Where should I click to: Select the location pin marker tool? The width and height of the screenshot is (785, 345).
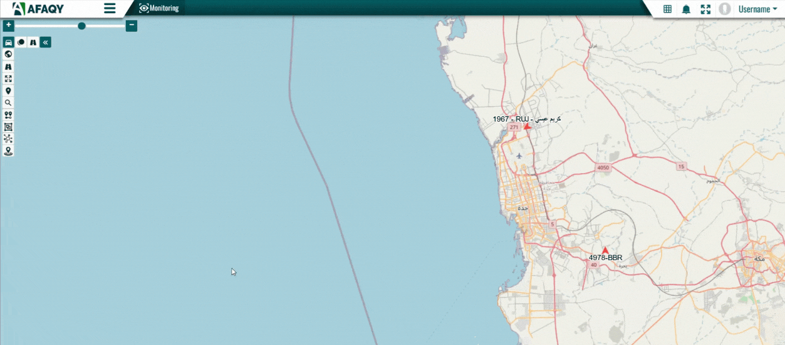[x=8, y=91]
